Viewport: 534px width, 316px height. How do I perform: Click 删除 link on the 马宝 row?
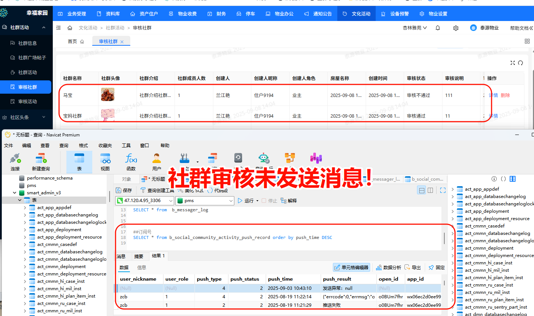point(505,95)
